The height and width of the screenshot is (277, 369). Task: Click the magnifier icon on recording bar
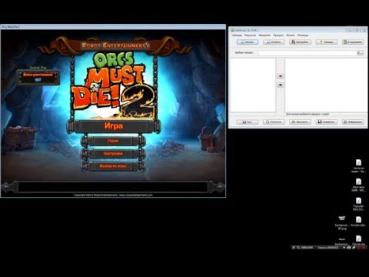coord(298,248)
